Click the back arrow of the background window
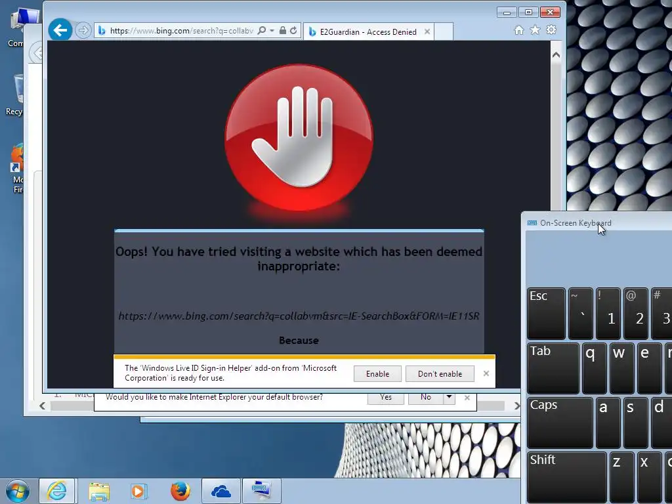This screenshot has height=504, width=672. [x=36, y=52]
